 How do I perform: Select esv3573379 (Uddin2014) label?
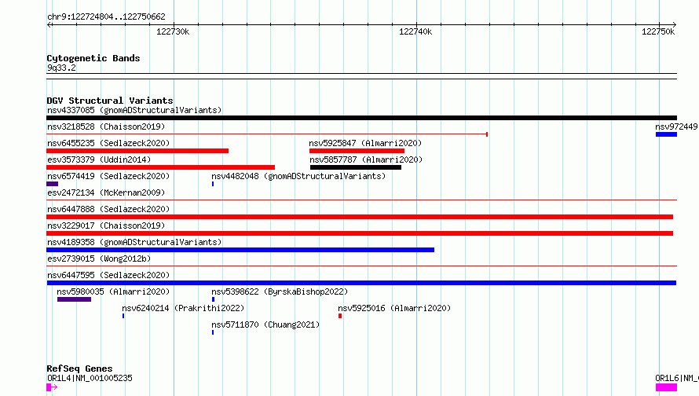(x=99, y=159)
